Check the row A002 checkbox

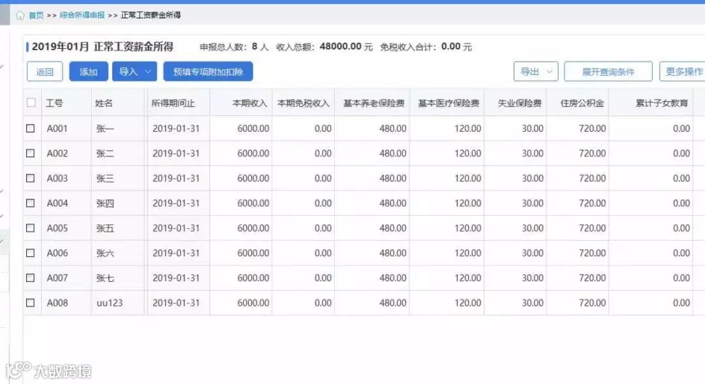pos(30,153)
